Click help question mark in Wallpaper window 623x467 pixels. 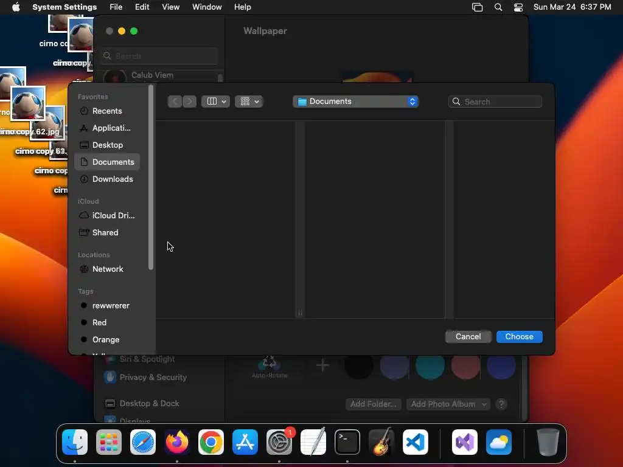tap(501, 404)
